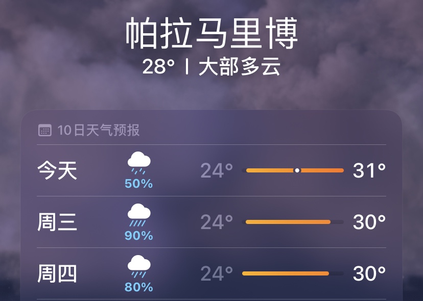Open the 周四 forecast row
This screenshot has width=423, height=301.
tap(212, 273)
